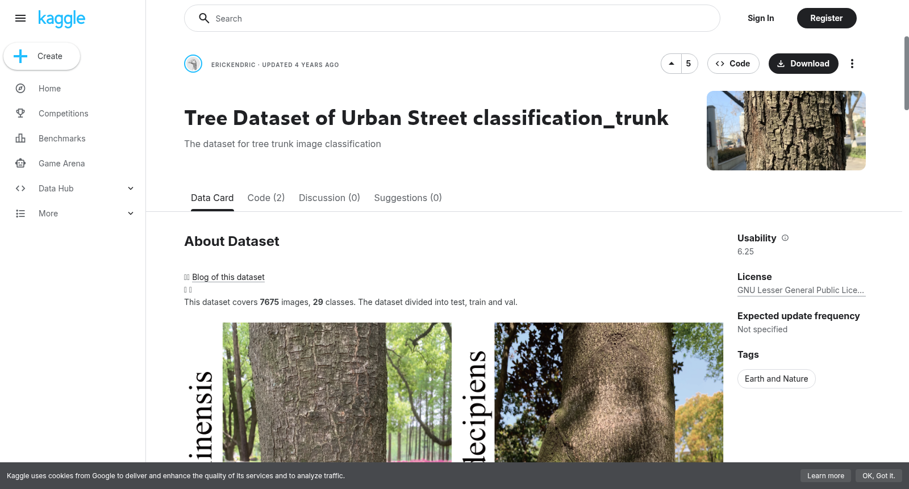The image size is (909, 489).
Task: Focus the Search input field
Action: pos(452,18)
